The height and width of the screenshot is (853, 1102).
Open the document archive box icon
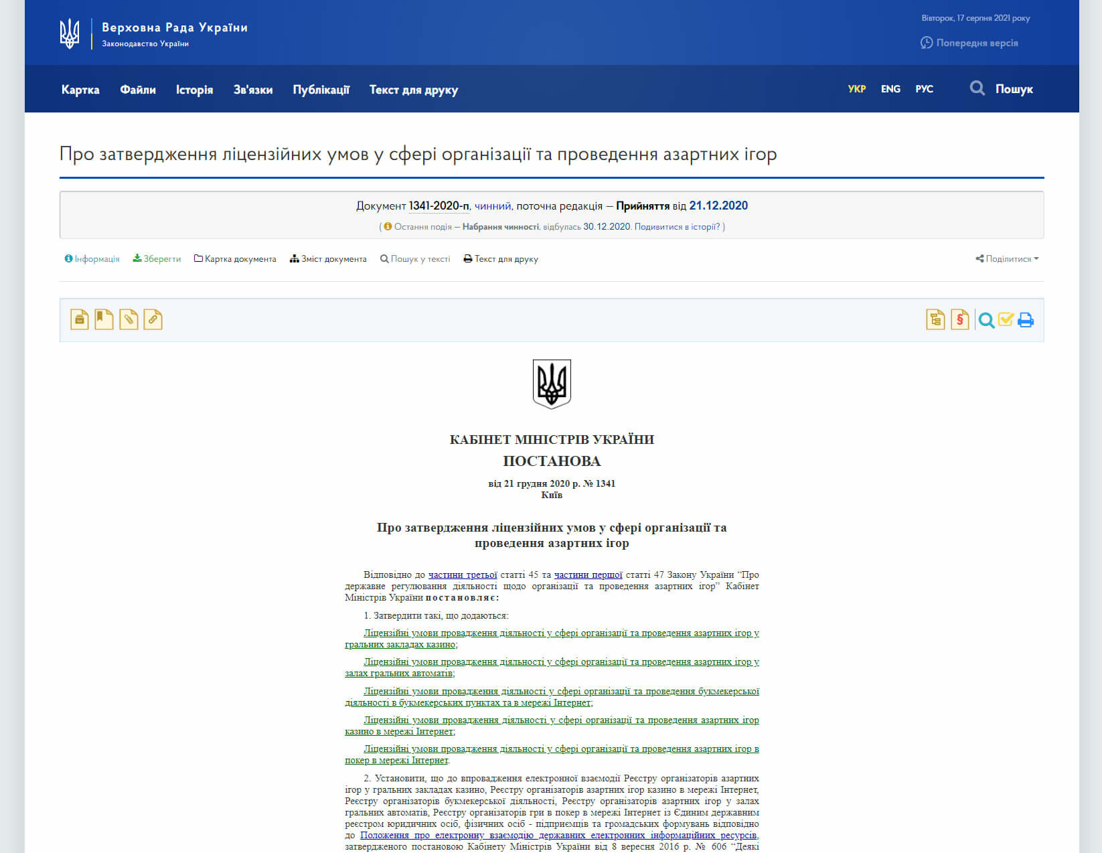click(79, 319)
